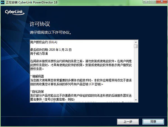Click the PowerDirector installer icon in title bar

[3, 2]
